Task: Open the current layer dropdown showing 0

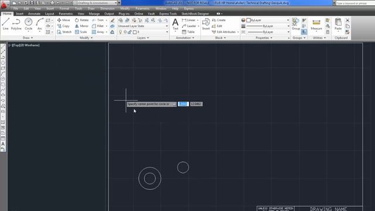Action: (x=143, y=32)
